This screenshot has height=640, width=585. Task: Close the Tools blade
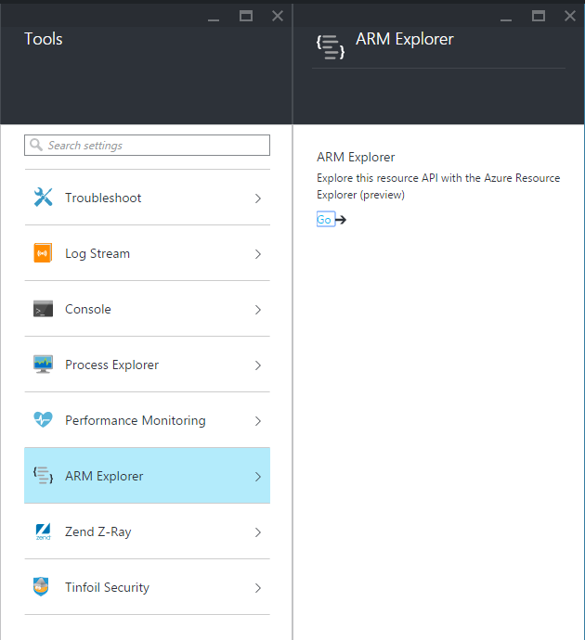point(278,16)
